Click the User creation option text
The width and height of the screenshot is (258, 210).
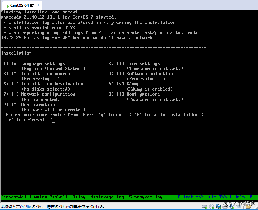pyautogui.click(x=38, y=104)
